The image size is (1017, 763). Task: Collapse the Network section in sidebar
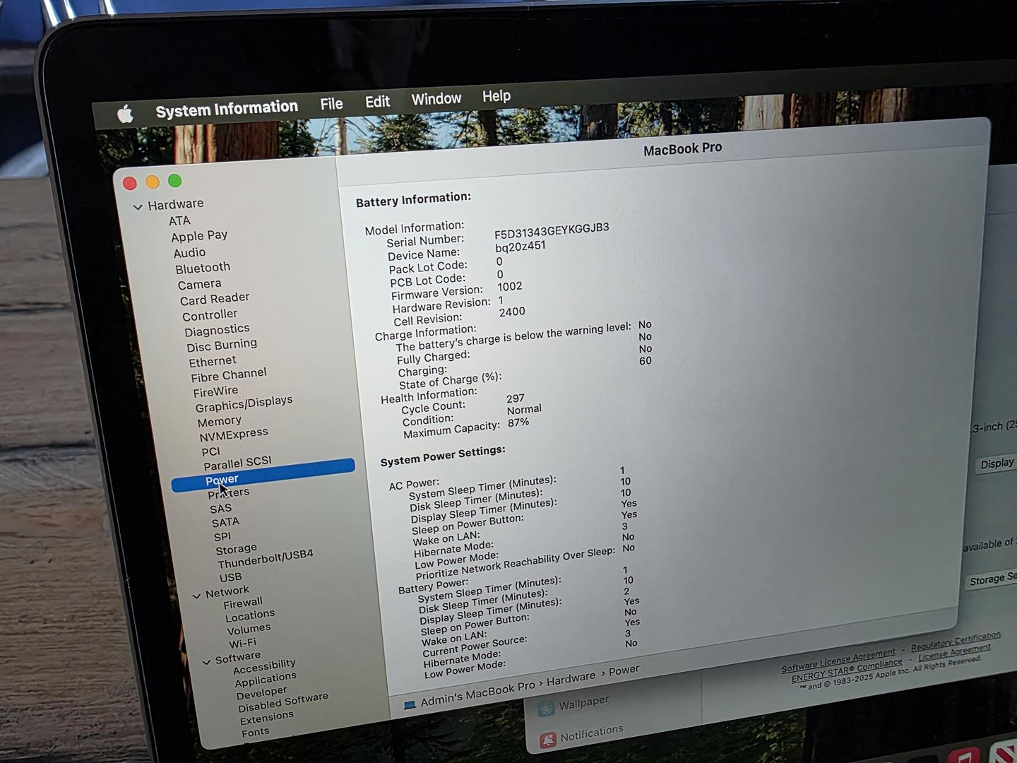pos(196,596)
